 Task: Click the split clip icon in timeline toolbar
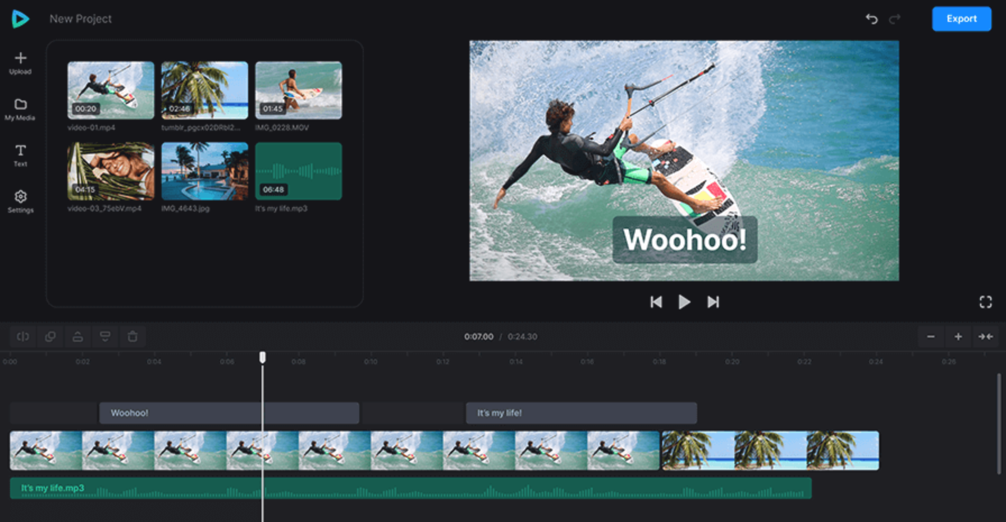click(x=23, y=337)
